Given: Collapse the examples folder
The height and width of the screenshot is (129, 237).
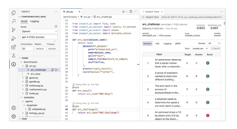Looking at the screenshot, I should pos(22,97).
